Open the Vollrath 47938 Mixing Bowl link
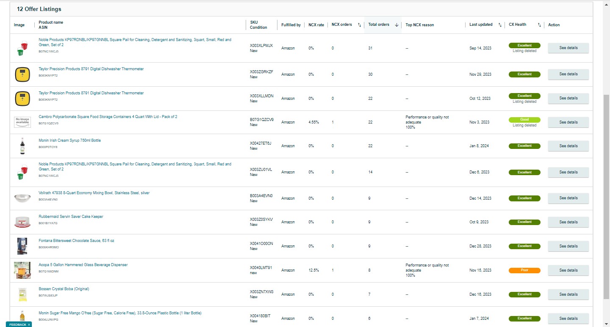 pos(94,193)
